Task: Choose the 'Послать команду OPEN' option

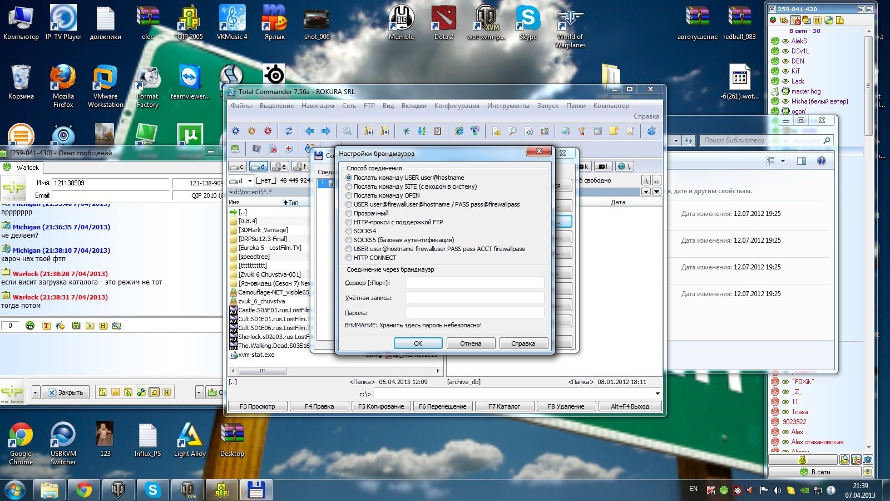Action: 349,195
